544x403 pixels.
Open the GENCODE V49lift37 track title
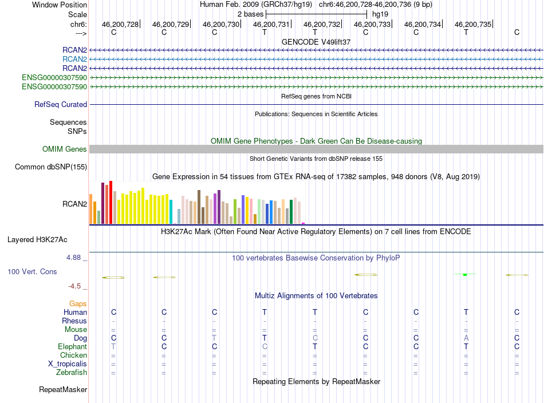[x=316, y=42]
